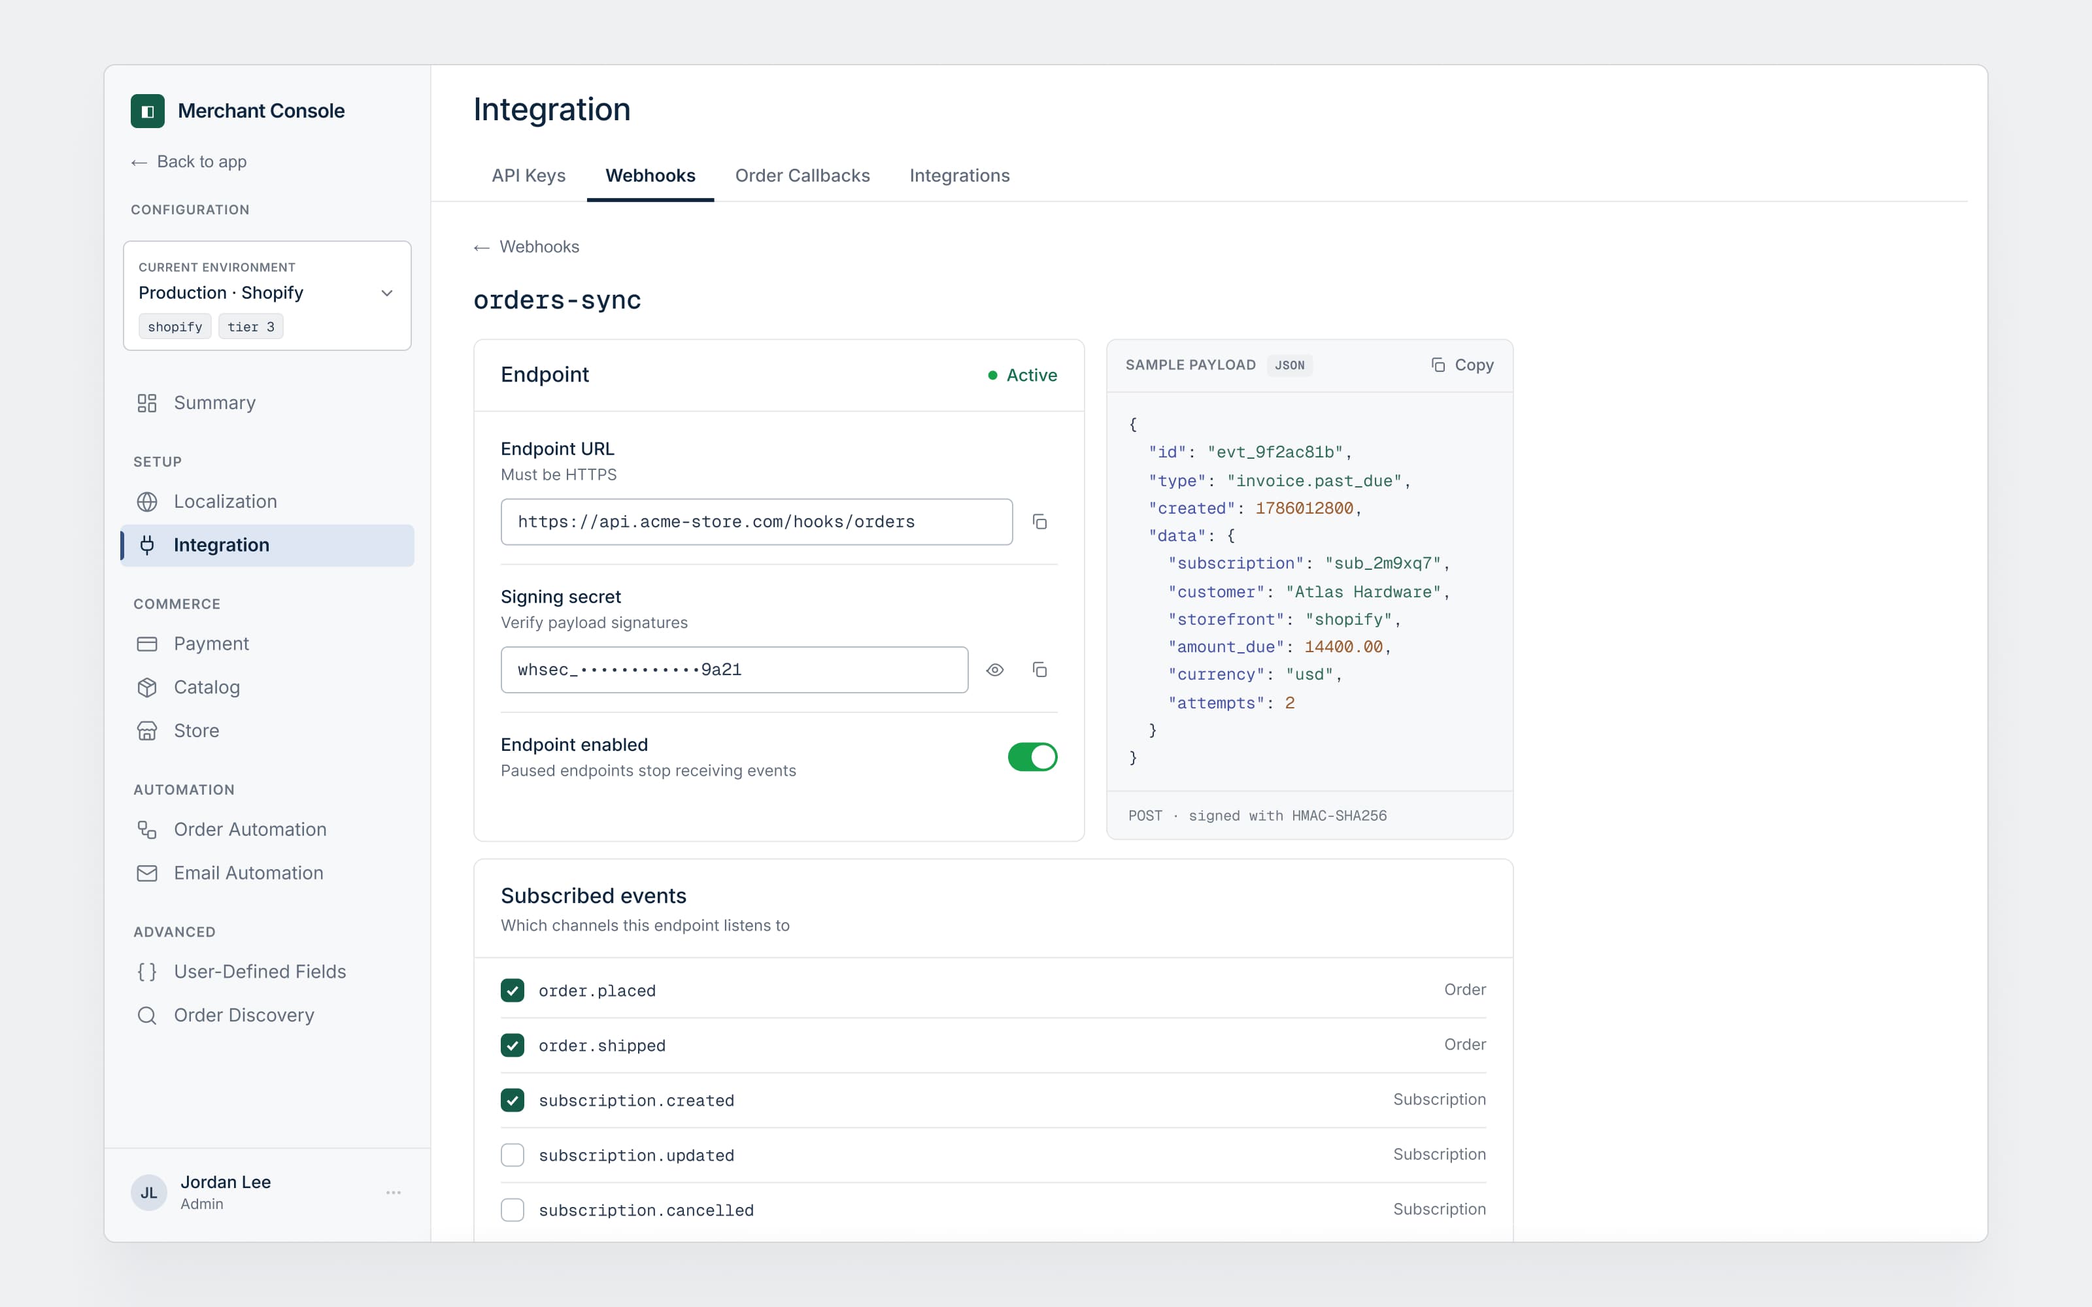Click the JL user avatar
The image size is (2092, 1307).
(148, 1193)
